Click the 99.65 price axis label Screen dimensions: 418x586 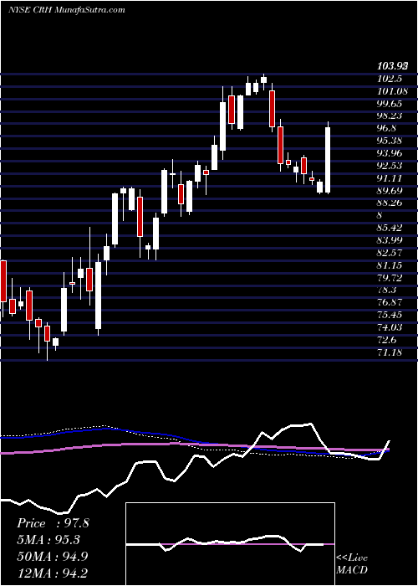tap(390, 104)
